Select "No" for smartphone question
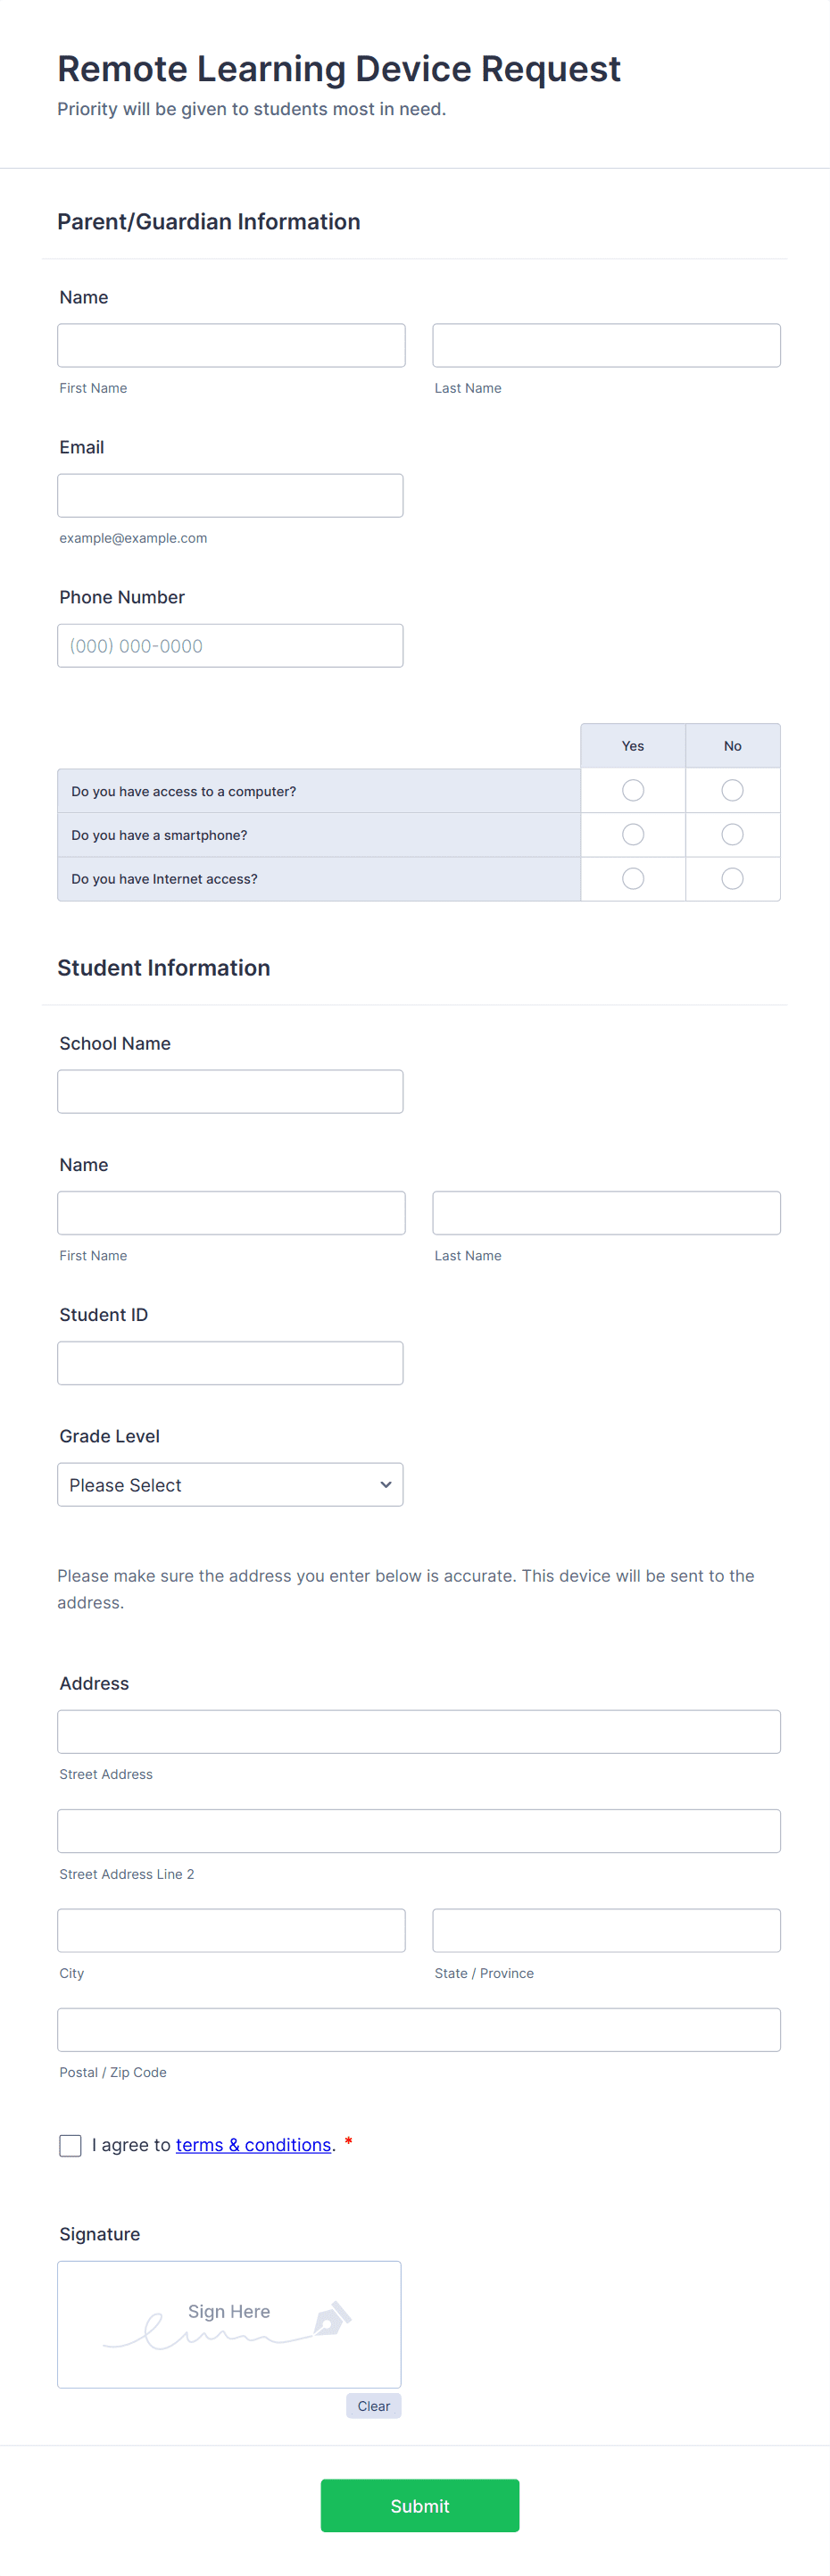Screen dimensions: 830x2576 (732, 834)
